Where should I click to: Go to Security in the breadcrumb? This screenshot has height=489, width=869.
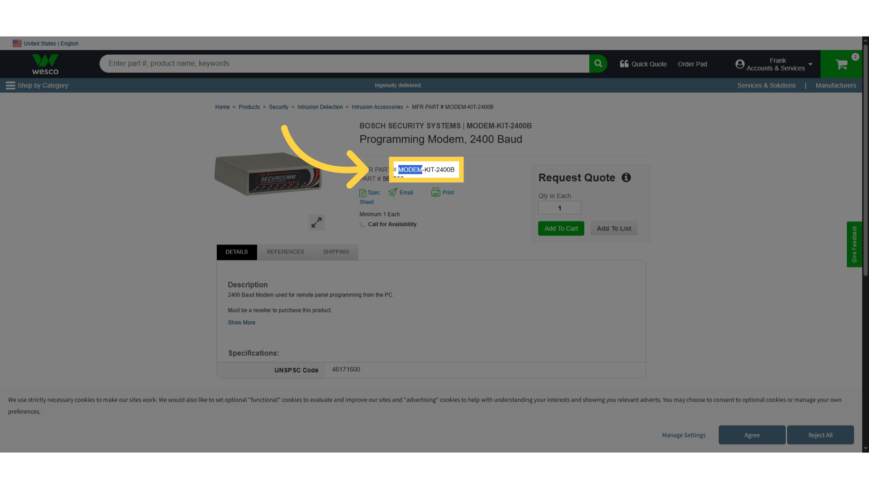coord(279,107)
